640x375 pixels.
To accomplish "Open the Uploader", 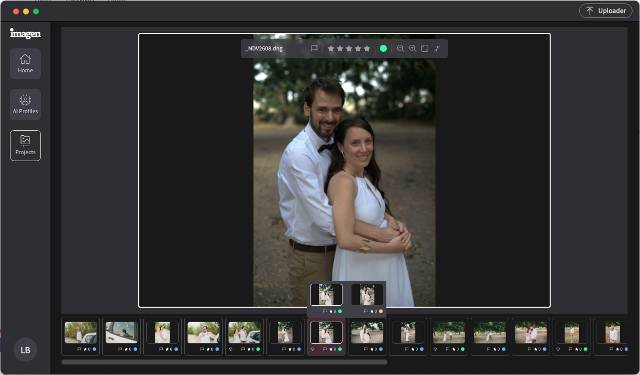I will (606, 10).
